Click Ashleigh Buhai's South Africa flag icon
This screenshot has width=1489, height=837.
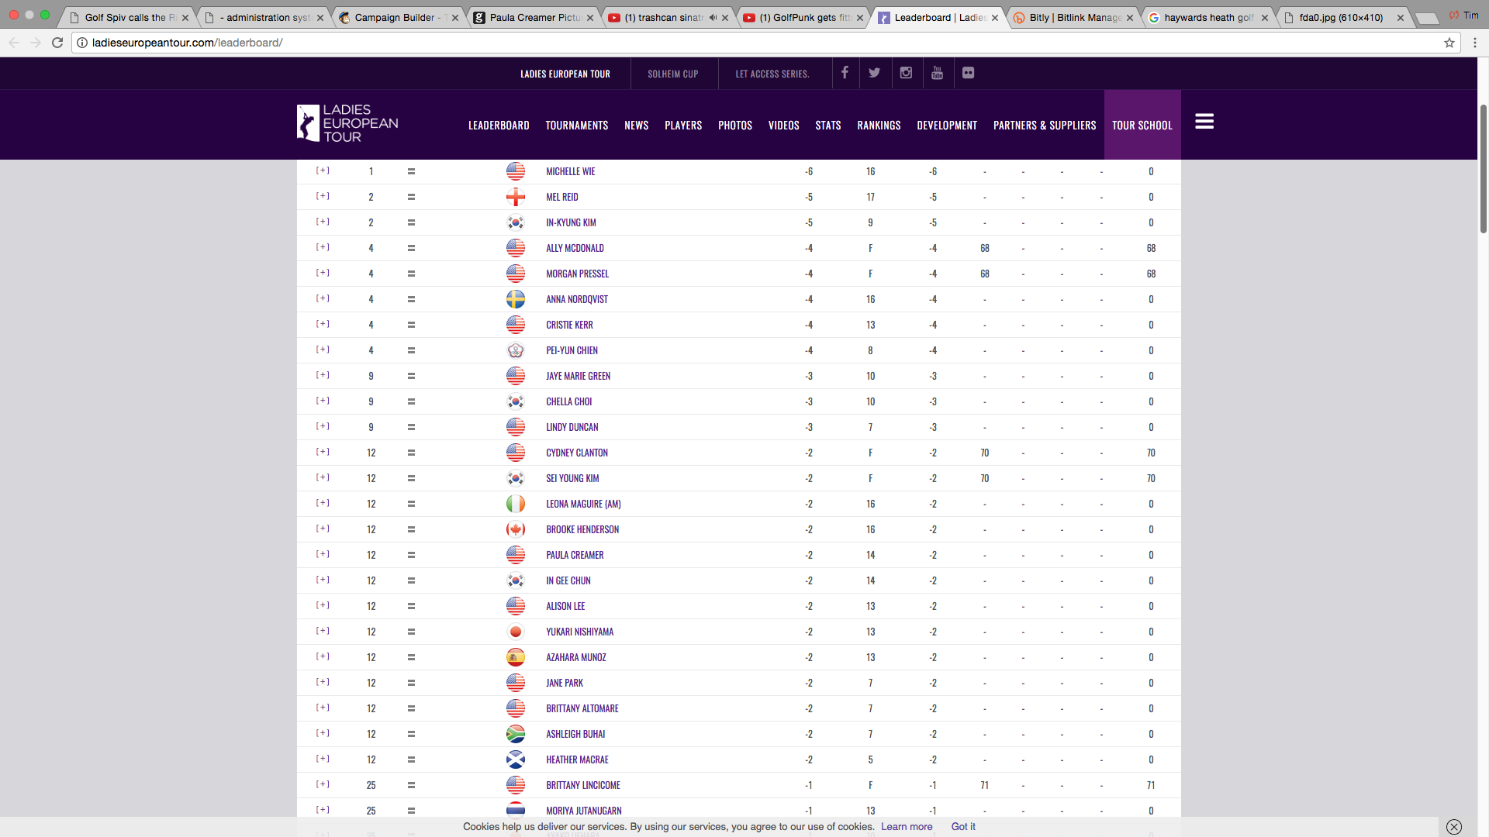(x=516, y=734)
